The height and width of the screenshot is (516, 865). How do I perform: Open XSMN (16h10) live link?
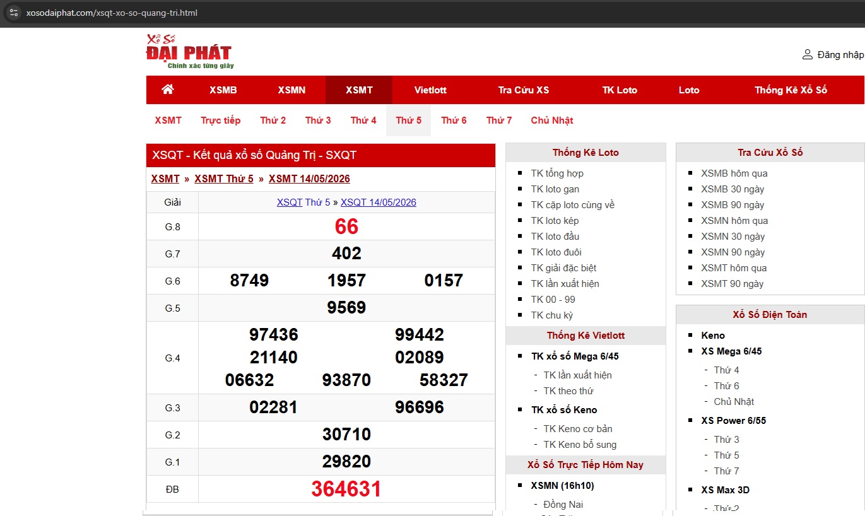tap(563, 486)
